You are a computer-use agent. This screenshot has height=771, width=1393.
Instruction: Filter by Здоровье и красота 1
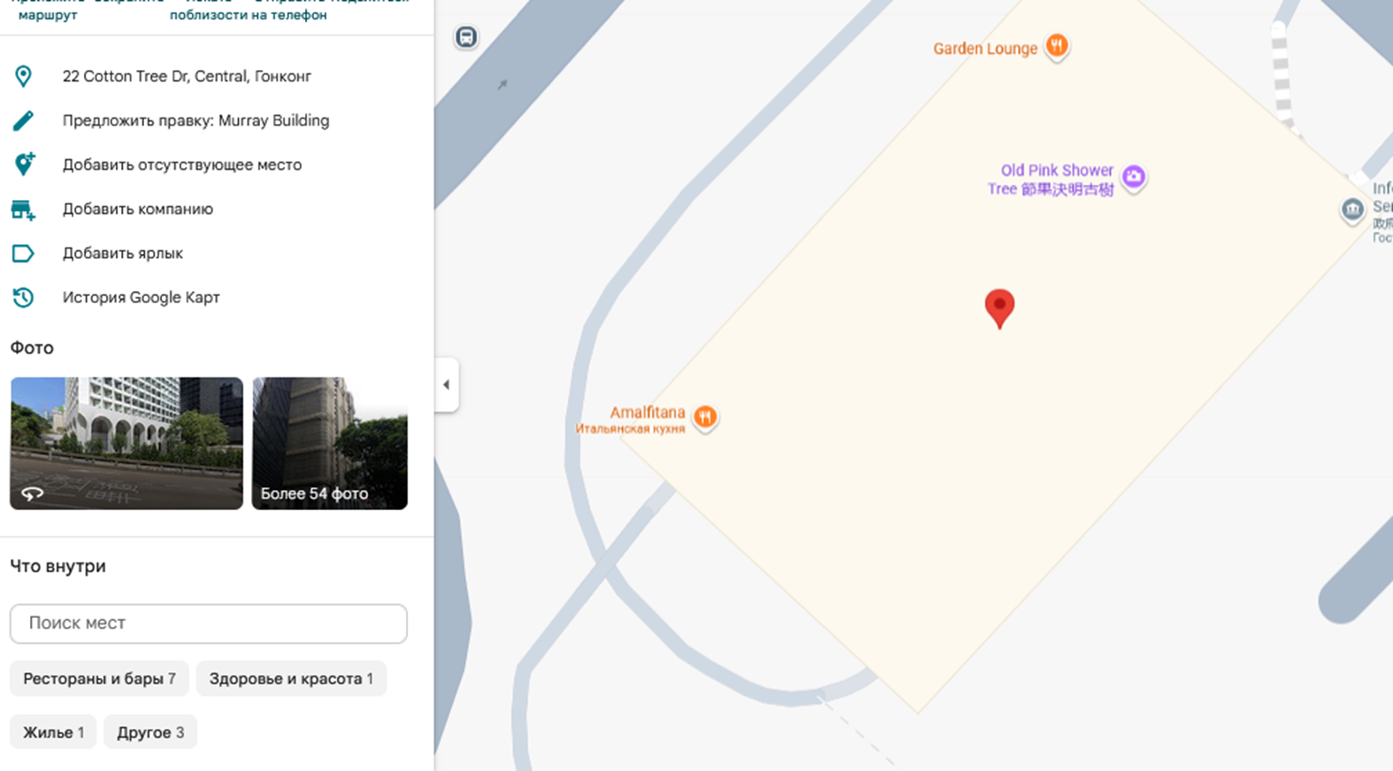[x=291, y=679]
